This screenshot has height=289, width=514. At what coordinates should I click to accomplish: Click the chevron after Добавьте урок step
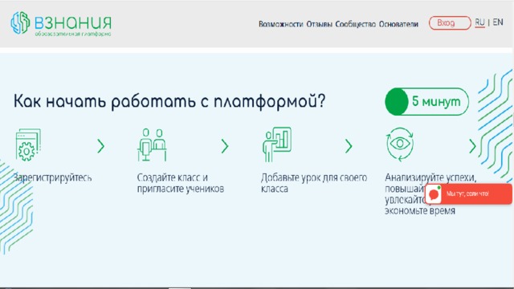tap(349, 146)
